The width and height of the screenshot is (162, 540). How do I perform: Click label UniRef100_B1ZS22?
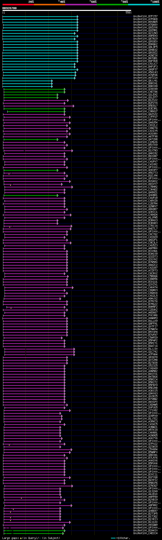point(145,100)
